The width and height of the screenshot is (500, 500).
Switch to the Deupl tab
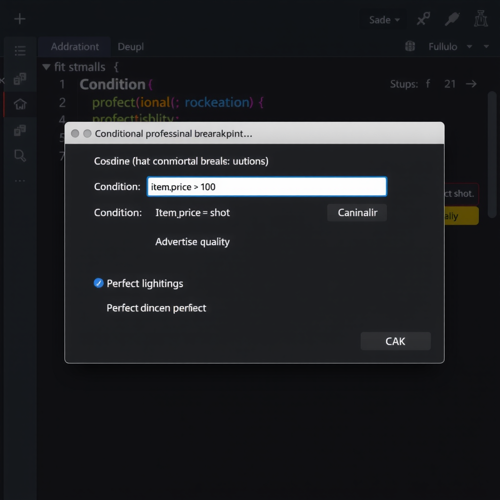[x=130, y=46]
